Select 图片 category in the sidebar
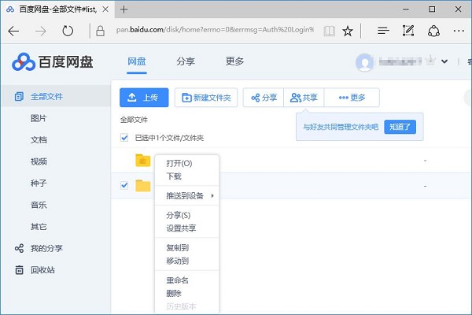Viewport: 472px width, 315px height. pyautogui.click(x=39, y=118)
